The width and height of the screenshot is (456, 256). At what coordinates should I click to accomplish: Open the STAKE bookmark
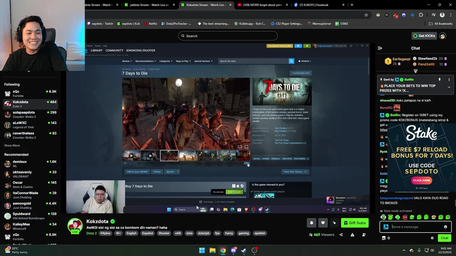[x=342, y=24]
